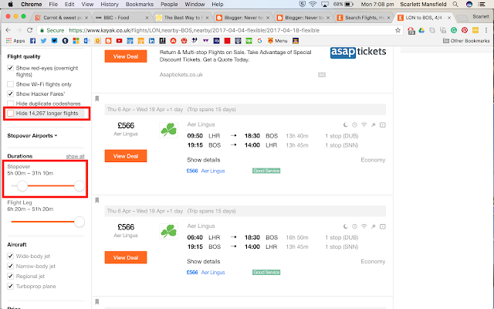Enable Show Wi-Fi flights only
The width and height of the screenshot is (494, 309).
coord(10,84)
